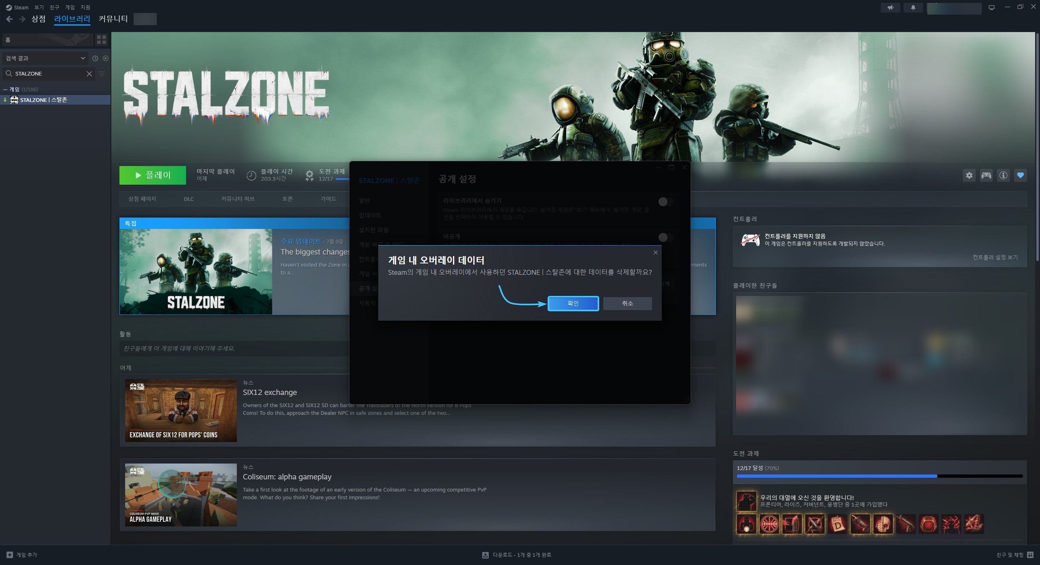
Task: Confirm with the 확인 button
Action: point(573,304)
